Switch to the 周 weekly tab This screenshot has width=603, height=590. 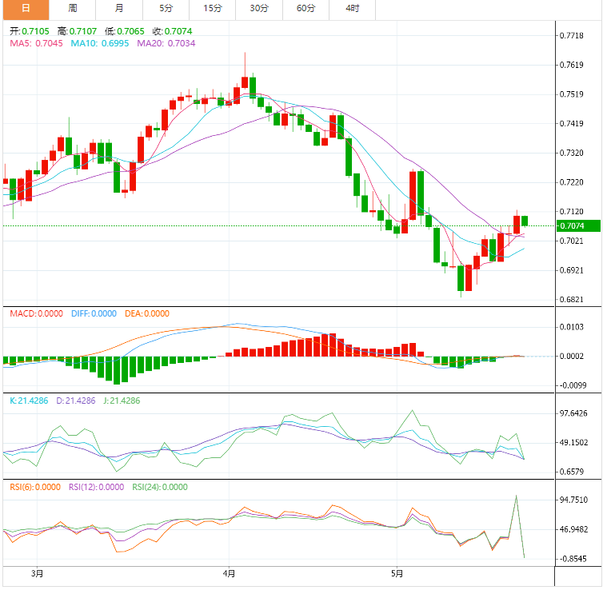pos(72,9)
